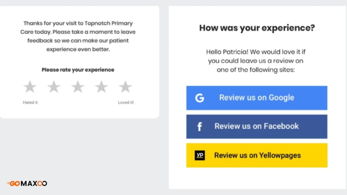
Task: Select the second rating star
Action: (54, 87)
